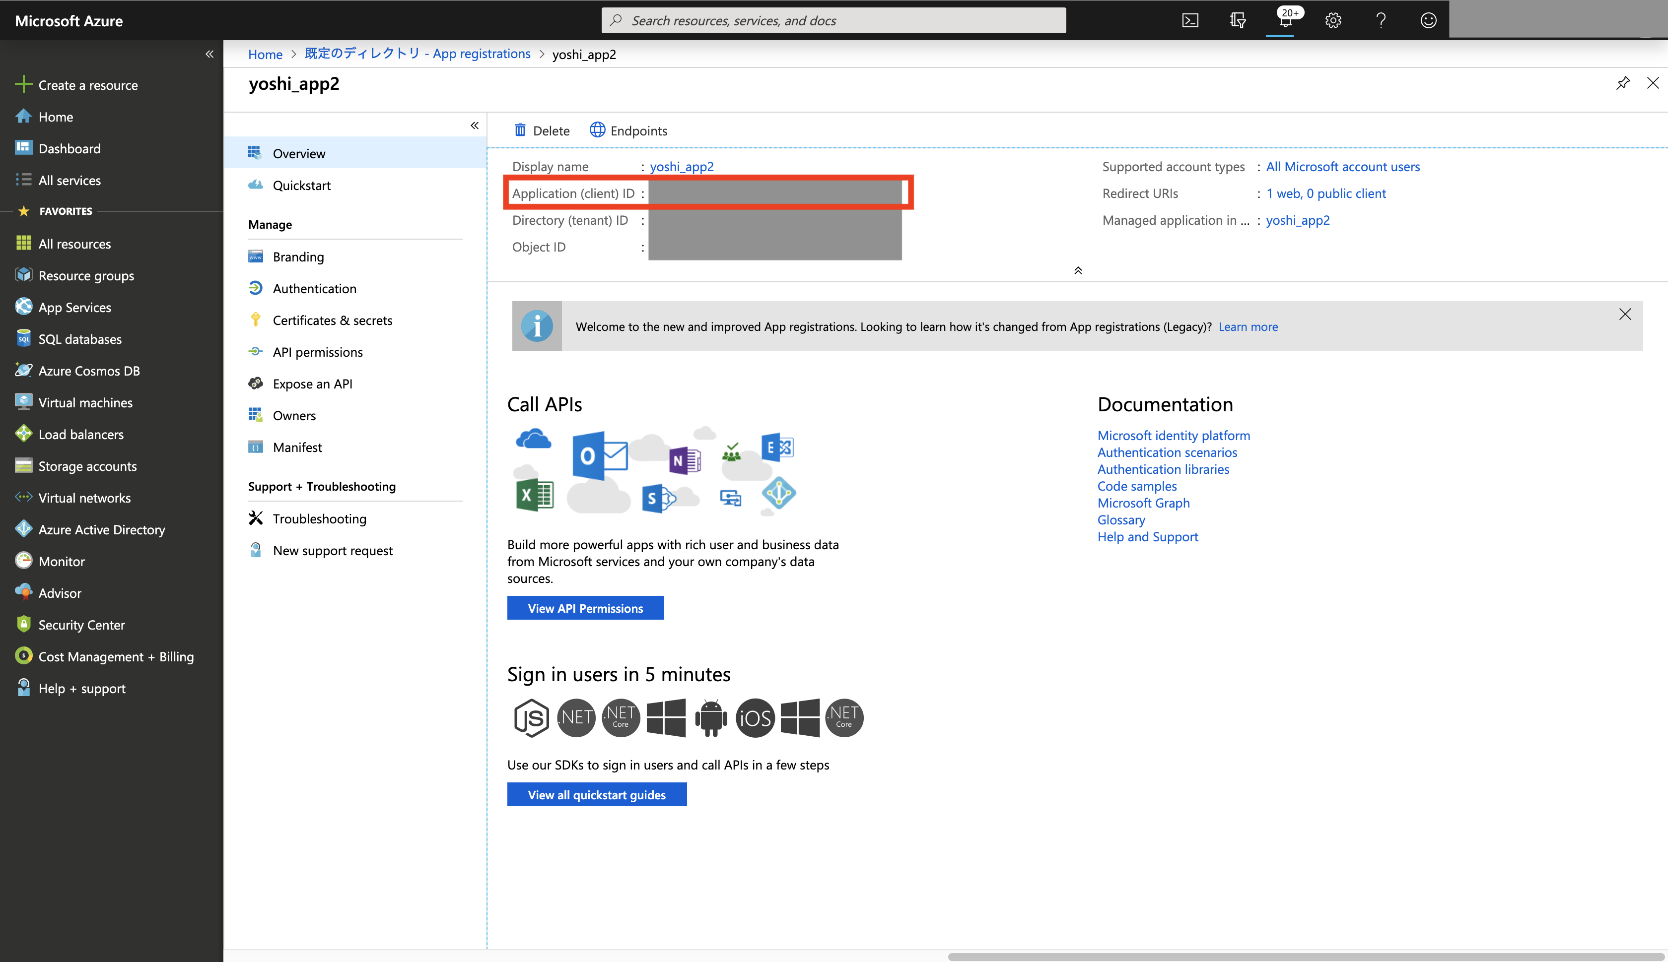
Task: Click Learn more in the banner
Action: click(1248, 326)
